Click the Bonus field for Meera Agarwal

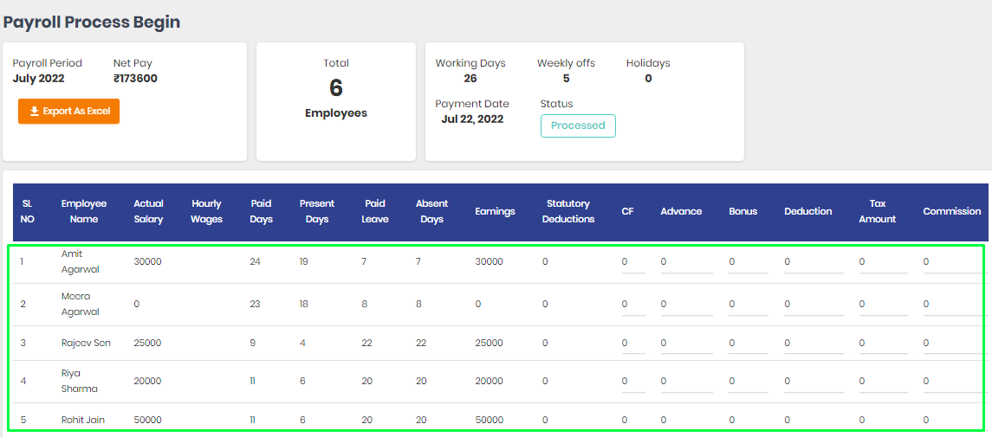tap(749, 305)
